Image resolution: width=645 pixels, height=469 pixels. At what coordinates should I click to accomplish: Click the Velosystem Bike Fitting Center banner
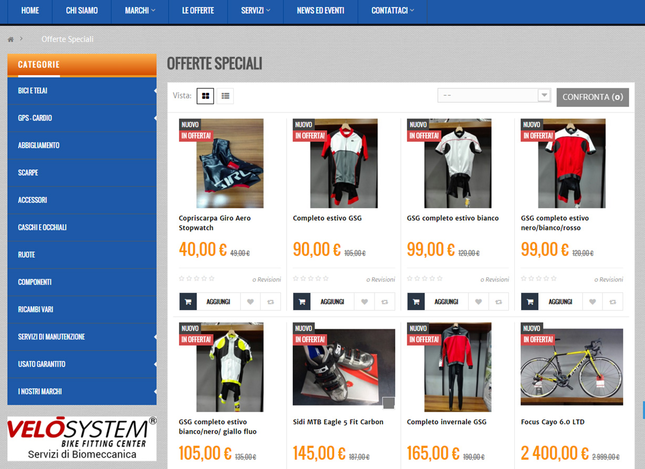(x=82, y=439)
